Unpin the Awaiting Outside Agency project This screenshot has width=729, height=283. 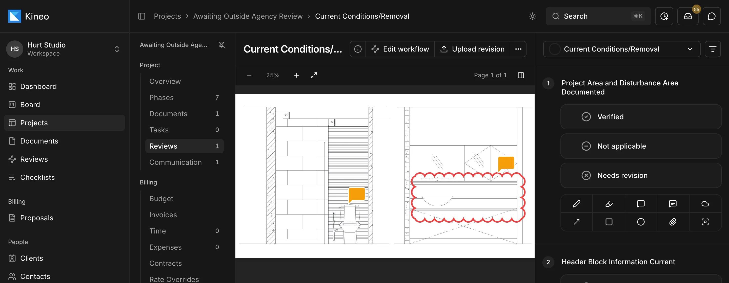tap(221, 45)
